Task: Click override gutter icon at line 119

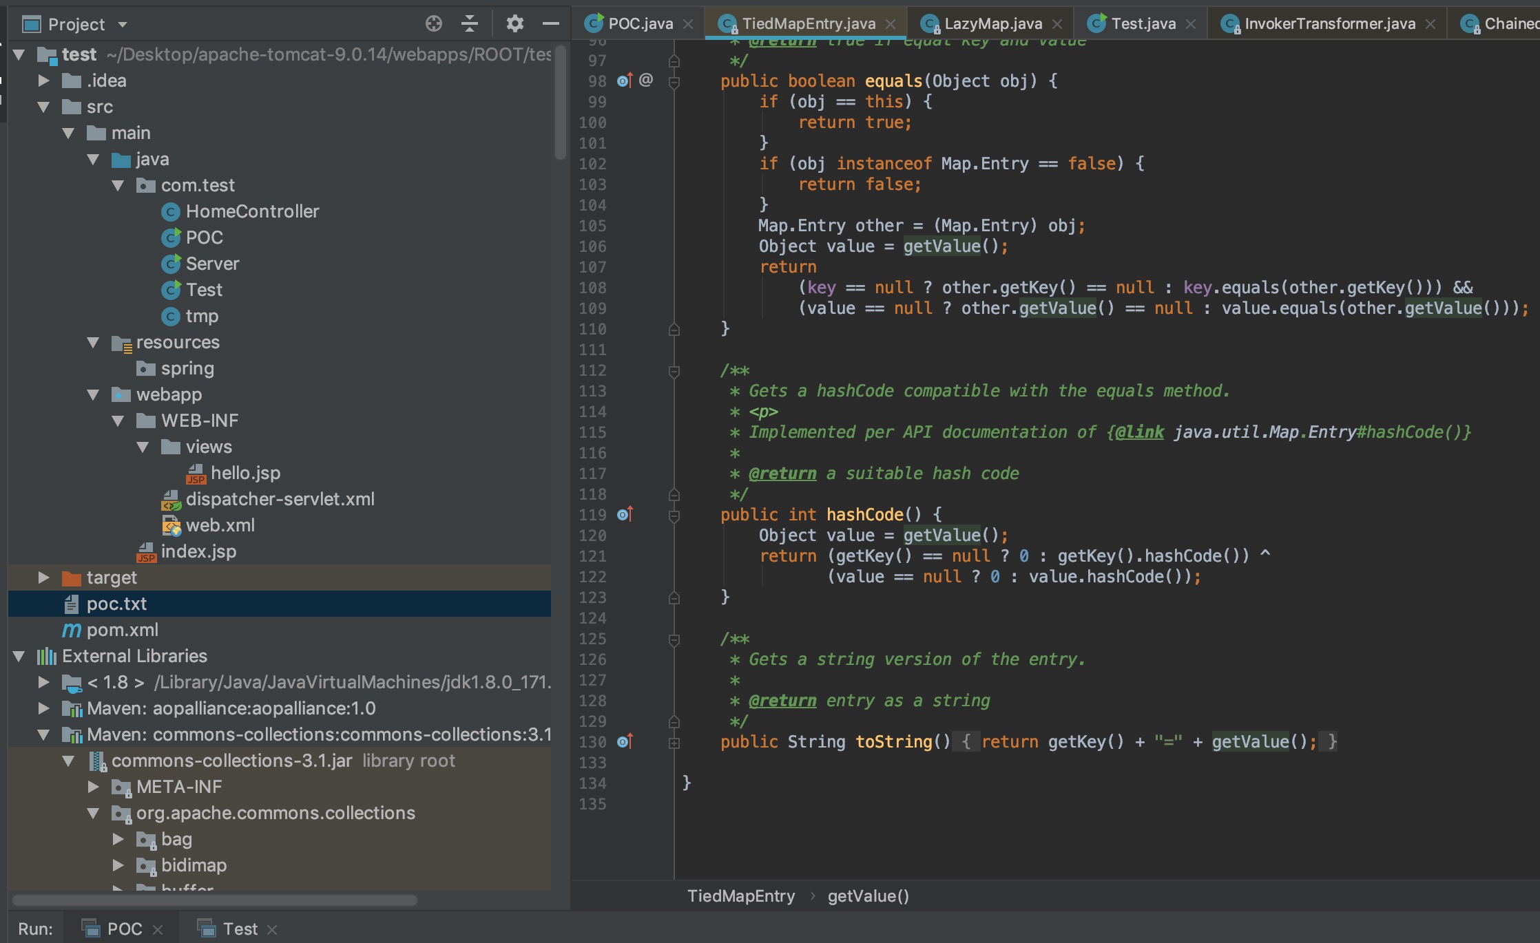Action: [624, 514]
